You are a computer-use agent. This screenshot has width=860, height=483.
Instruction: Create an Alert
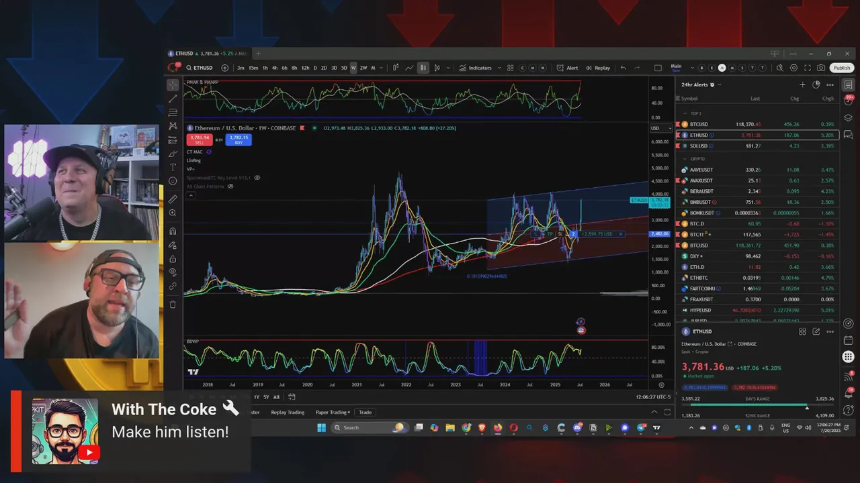pos(567,68)
